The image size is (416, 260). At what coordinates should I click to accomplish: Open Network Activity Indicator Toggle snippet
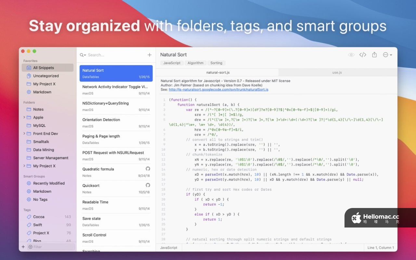[116, 90]
